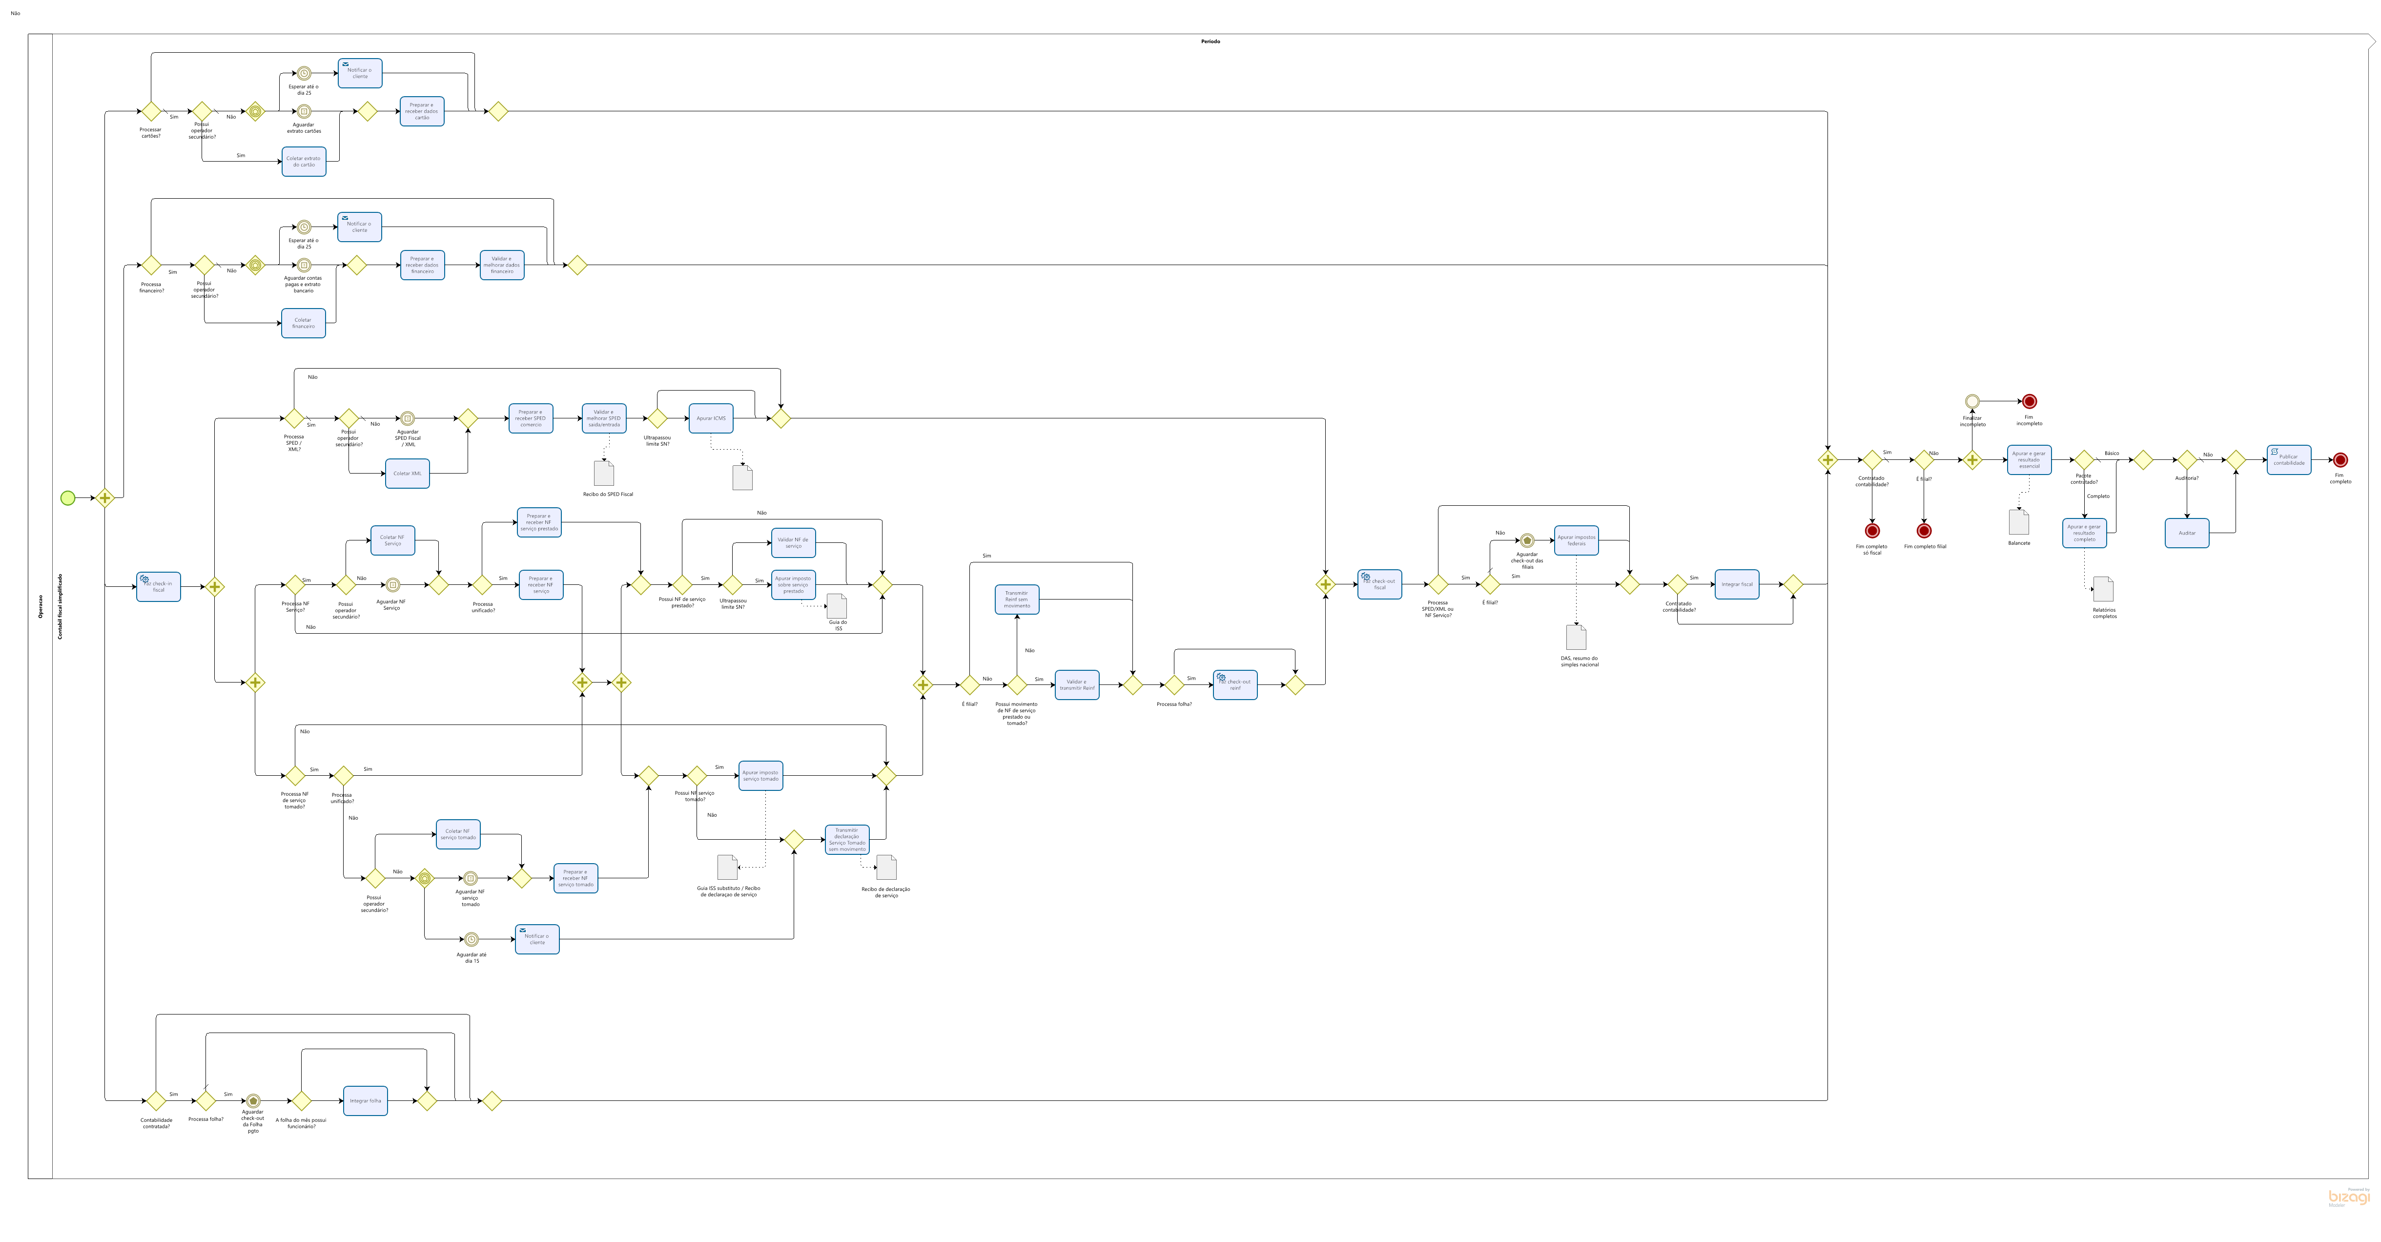Click the 'Processa SPED / XML?' gateway
Image resolution: width=2381 pixels, height=1242 pixels.
pyautogui.click(x=294, y=419)
